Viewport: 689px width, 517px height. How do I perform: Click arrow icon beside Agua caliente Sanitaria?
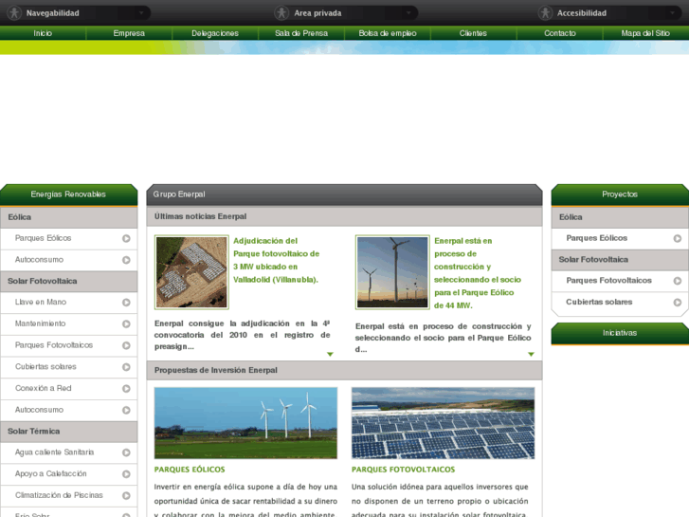pyautogui.click(x=126, y=452)
